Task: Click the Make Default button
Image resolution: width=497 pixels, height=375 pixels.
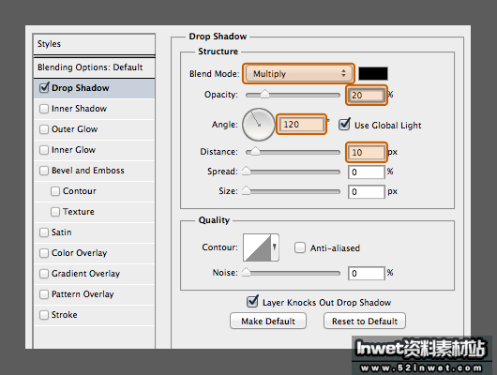Action: point(268,322)
